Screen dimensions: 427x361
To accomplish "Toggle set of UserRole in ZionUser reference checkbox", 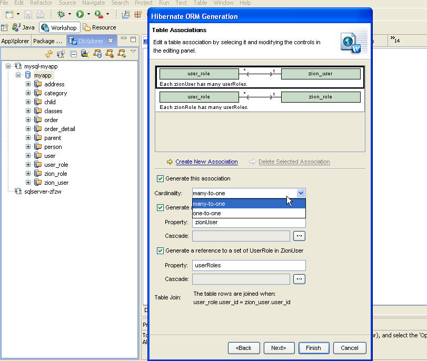I will click(160, 250).
